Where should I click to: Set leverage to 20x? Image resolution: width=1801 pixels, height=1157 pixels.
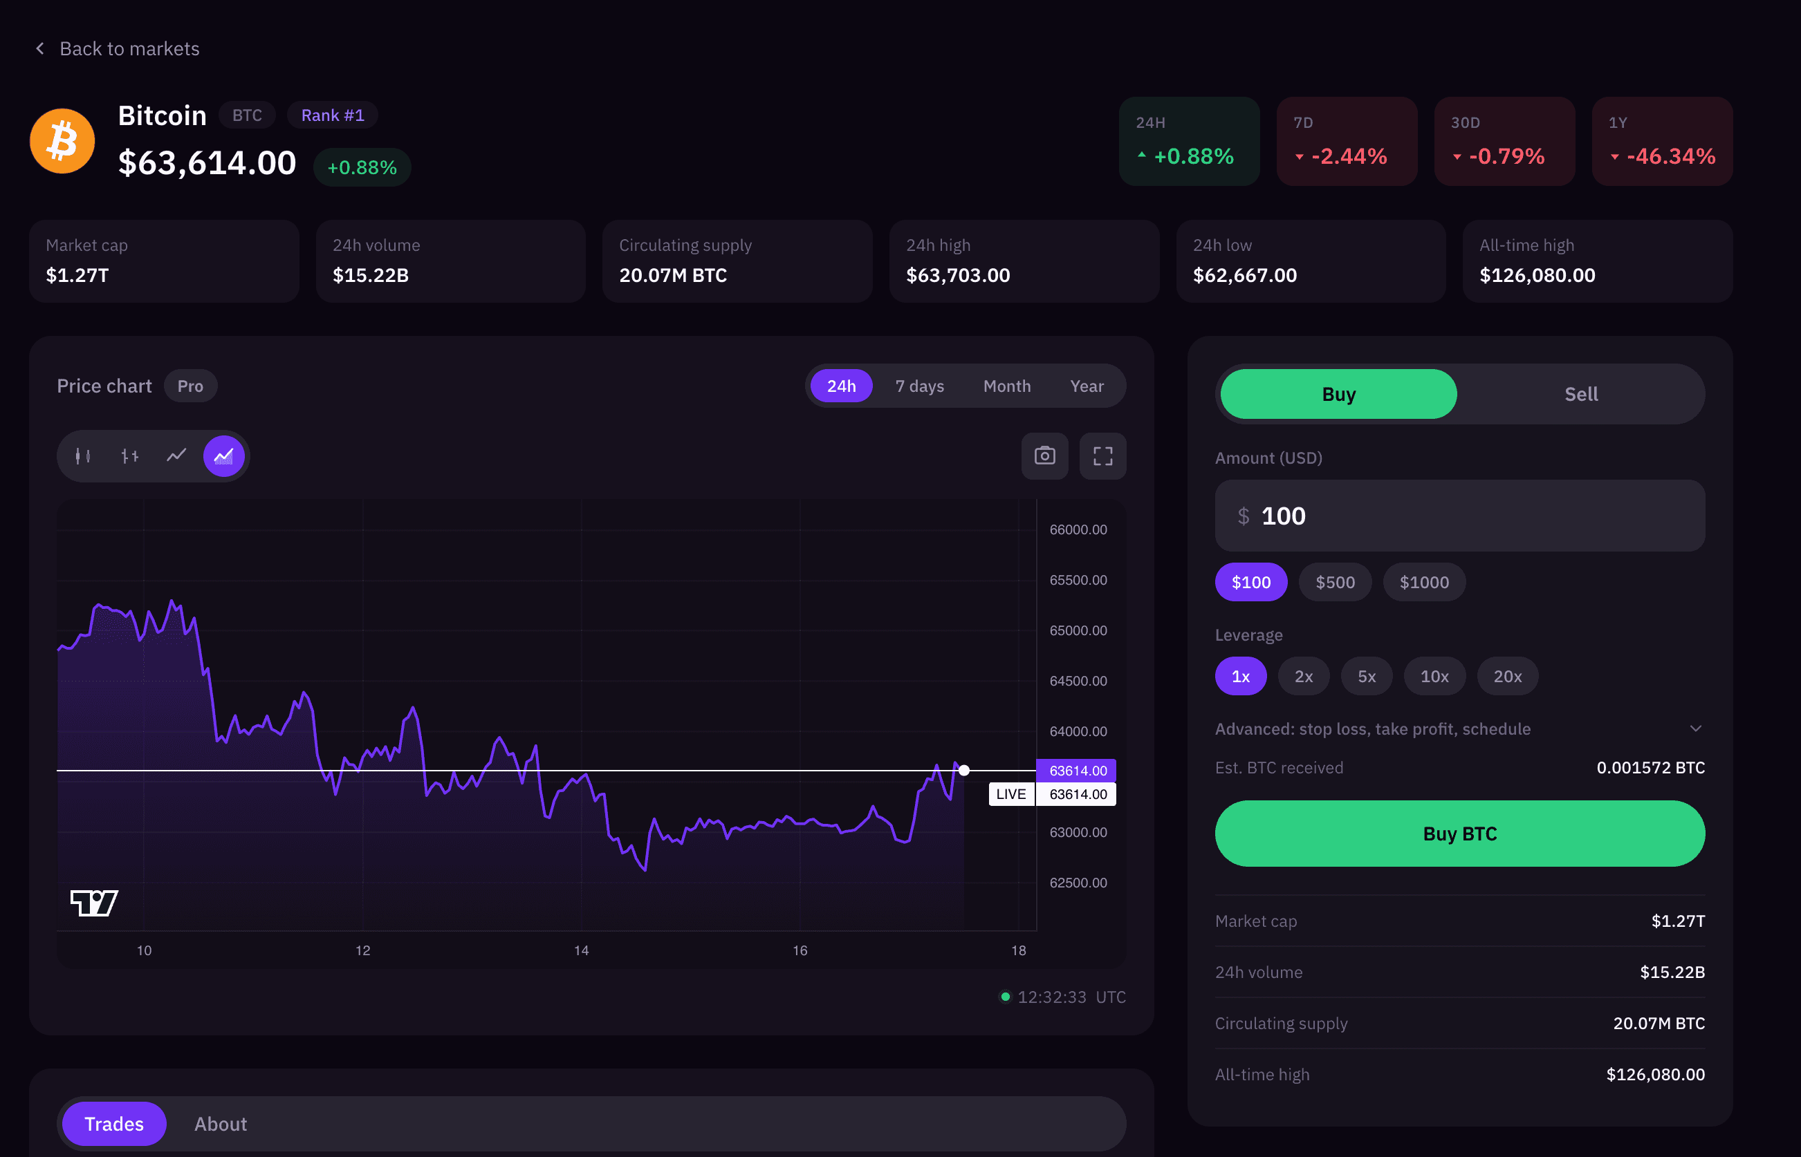tap(1507, 676)
